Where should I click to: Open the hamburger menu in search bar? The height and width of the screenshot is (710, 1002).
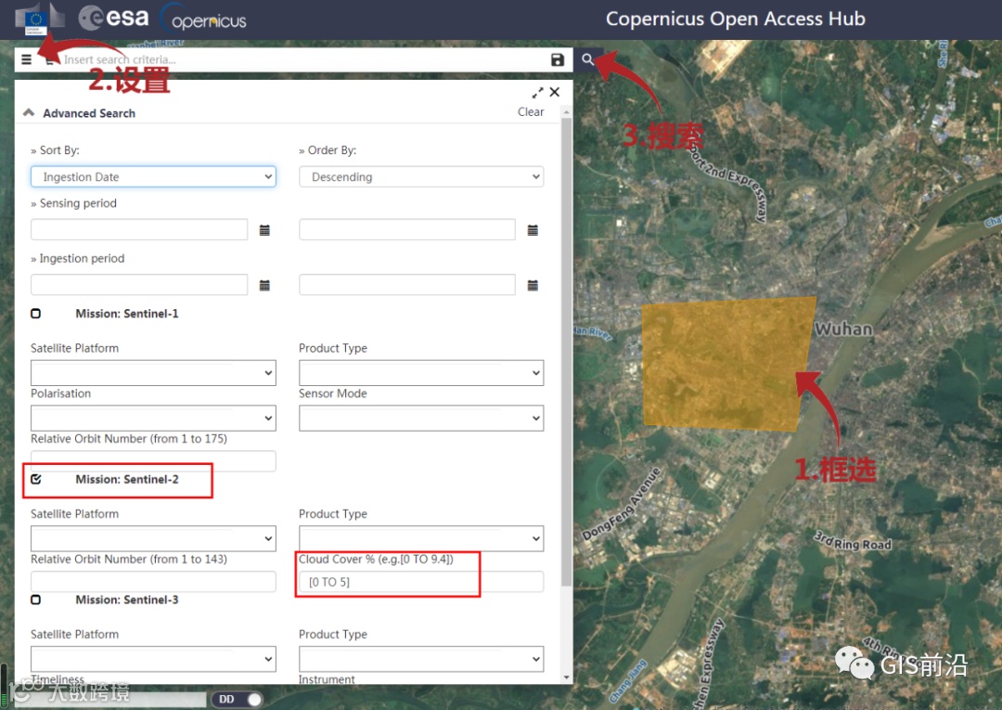pyautogui.click(x=26, y=59)
